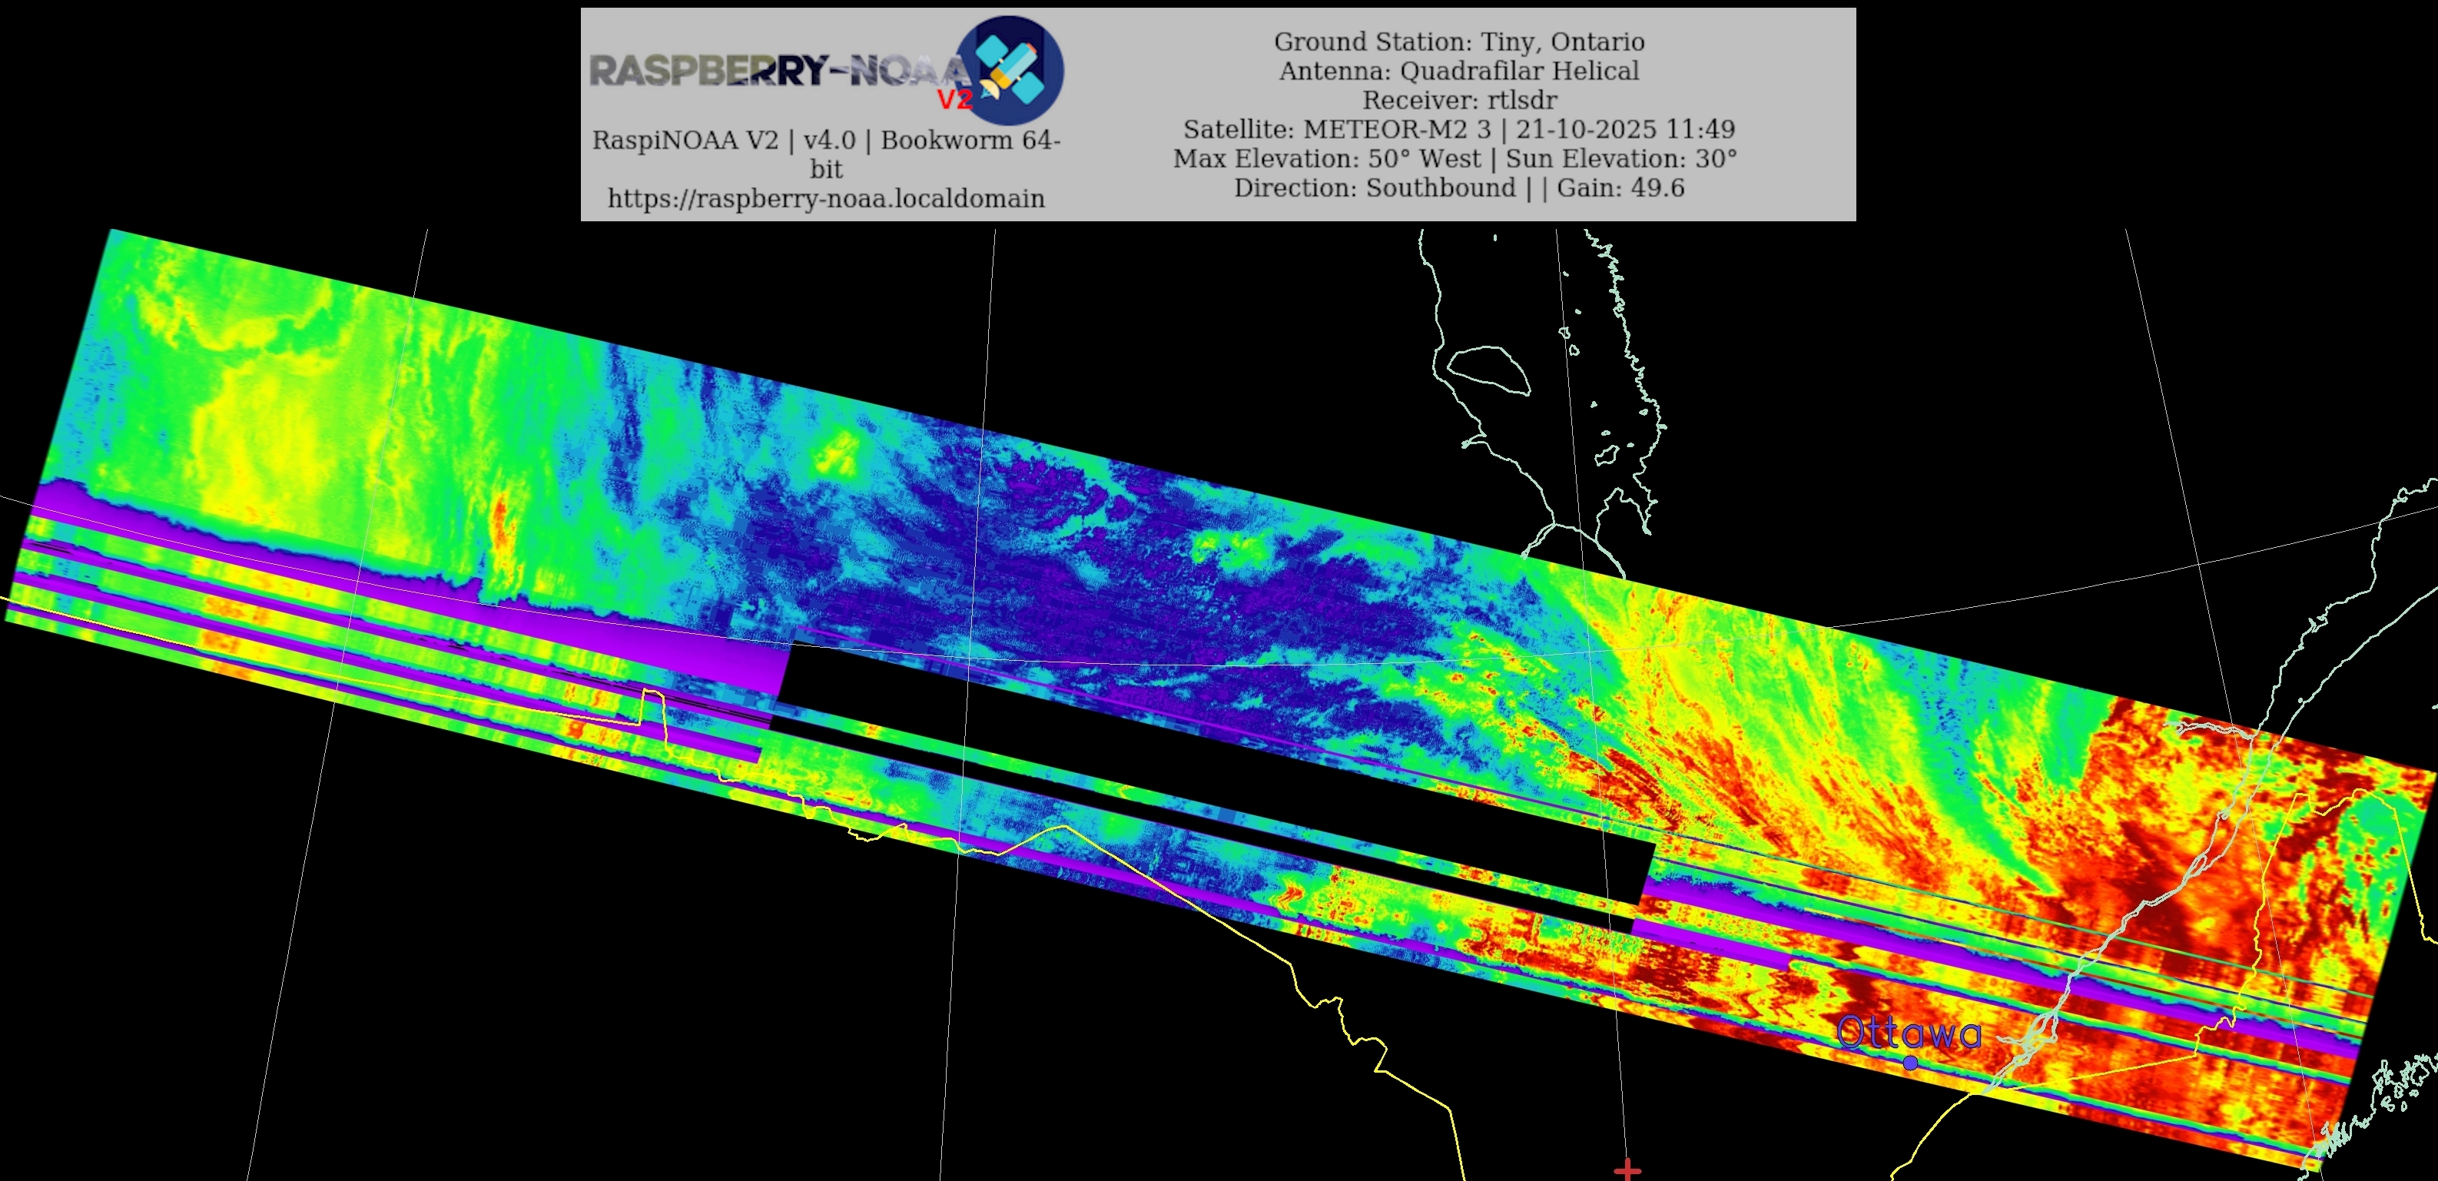Click the Ottawa city label

pos(1908,1033)
